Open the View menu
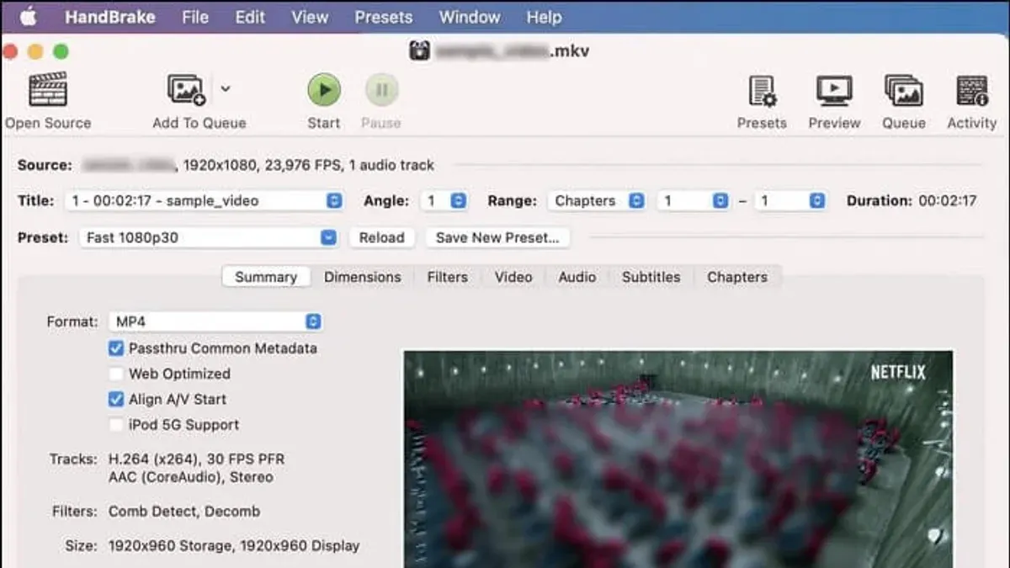Viewport: 1010px width, 568px height. click(x=310, y=17)
